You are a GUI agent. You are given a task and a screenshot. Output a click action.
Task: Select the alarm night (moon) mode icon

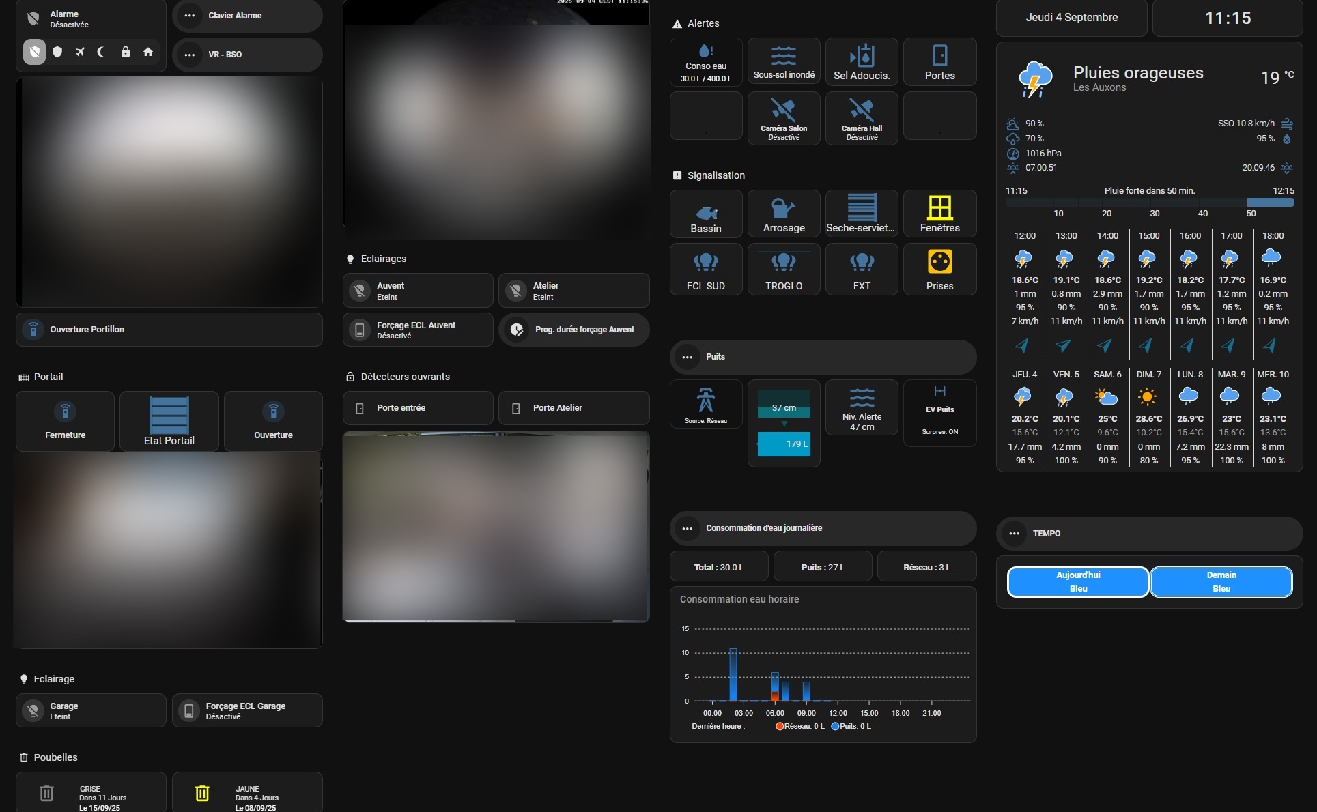coord(101,52)
